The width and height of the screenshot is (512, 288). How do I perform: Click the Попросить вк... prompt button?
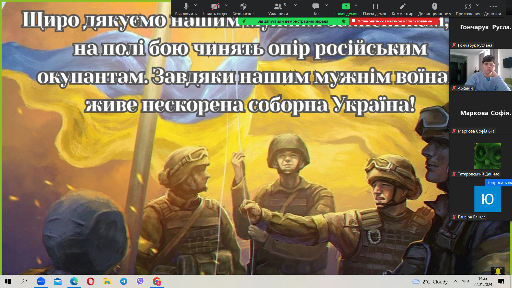(498, 182)
